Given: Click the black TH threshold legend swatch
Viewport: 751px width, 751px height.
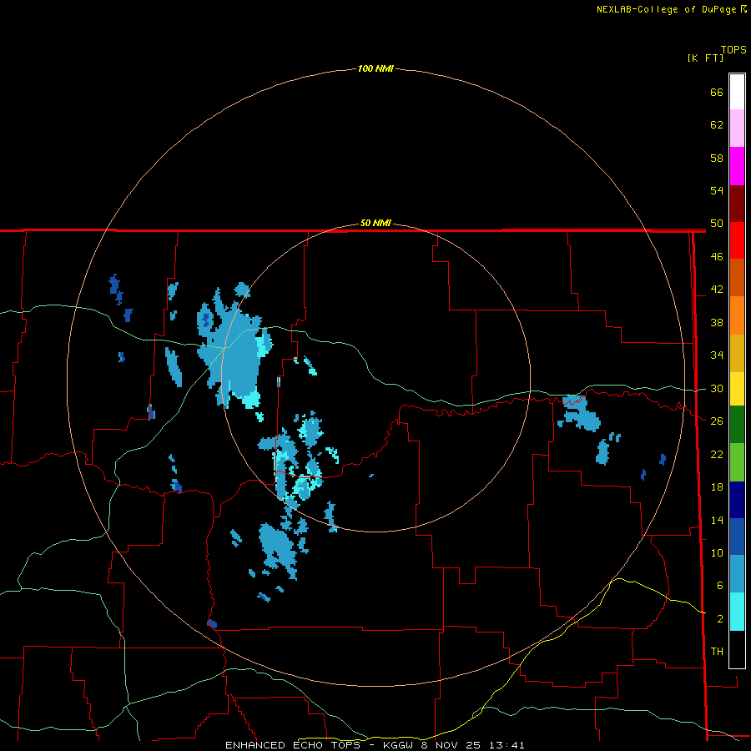Looking at the screenshot, I should click(737, 649).
